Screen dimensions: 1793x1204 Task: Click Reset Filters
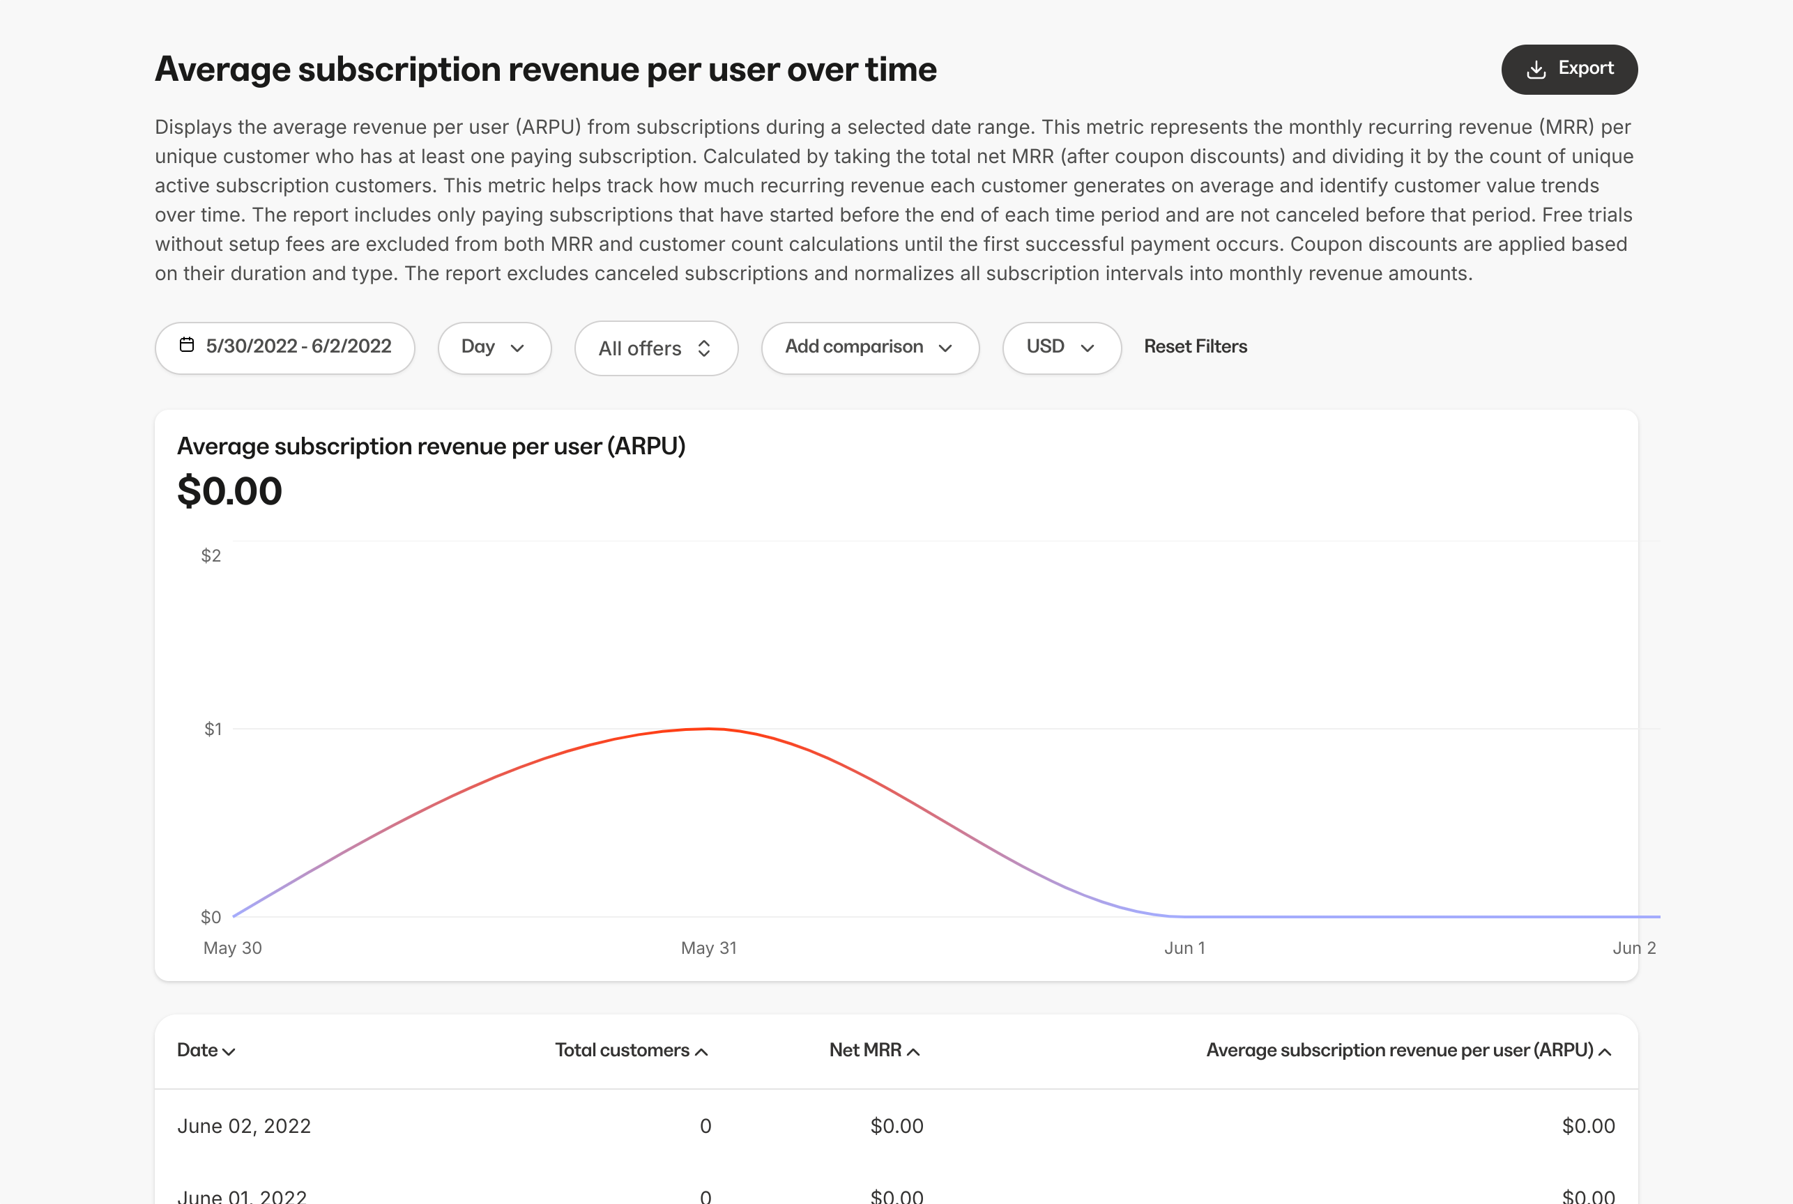coord(1196,346)
